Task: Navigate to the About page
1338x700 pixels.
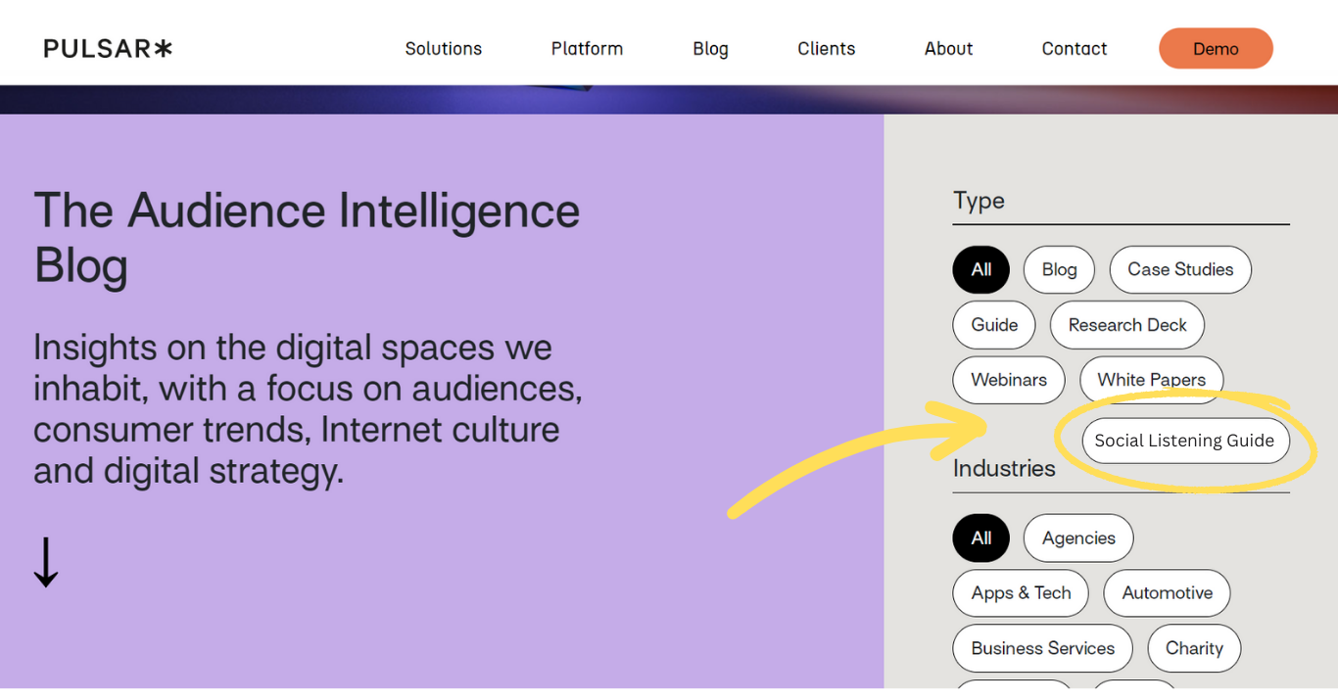Action: 948,48
